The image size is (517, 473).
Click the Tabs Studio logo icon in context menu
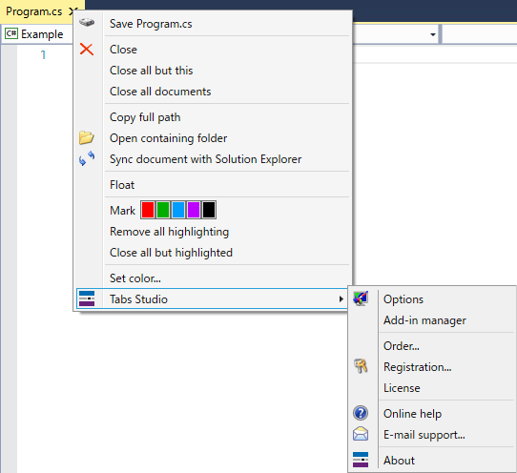click(87, 298)
